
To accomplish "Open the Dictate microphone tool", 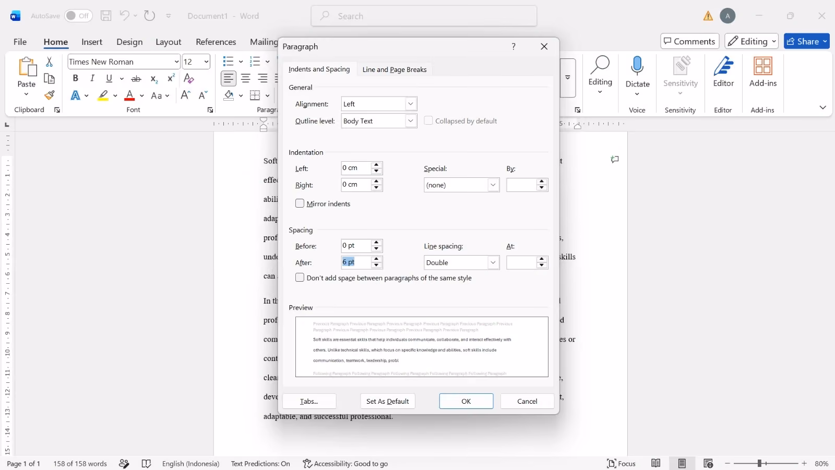I will [637, 76].
